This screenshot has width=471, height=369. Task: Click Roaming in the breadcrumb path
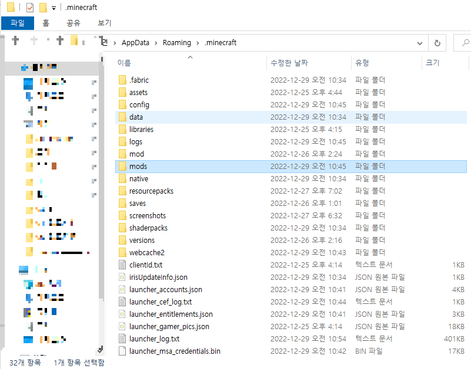[x=176, y=43]
